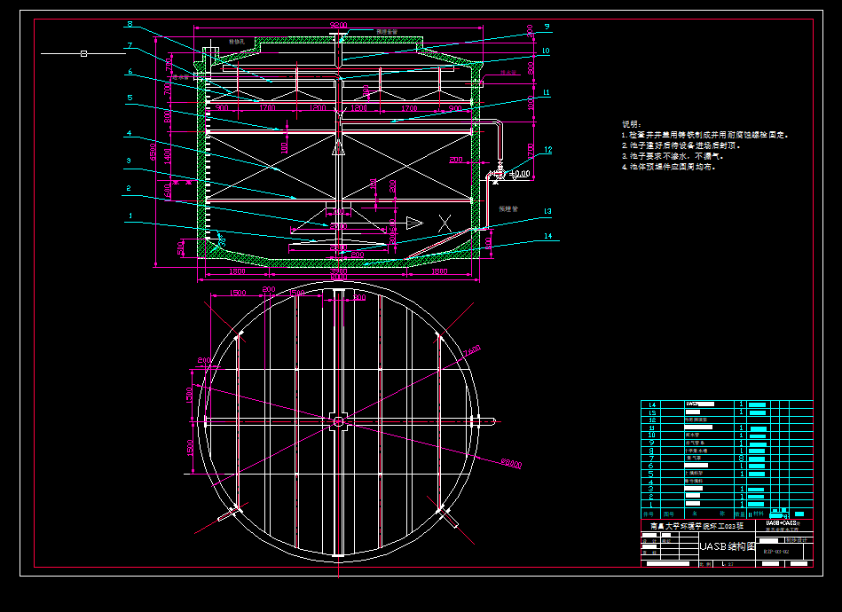
Task: Click the center hub of the circular plan view
Action: coord(338,421)
